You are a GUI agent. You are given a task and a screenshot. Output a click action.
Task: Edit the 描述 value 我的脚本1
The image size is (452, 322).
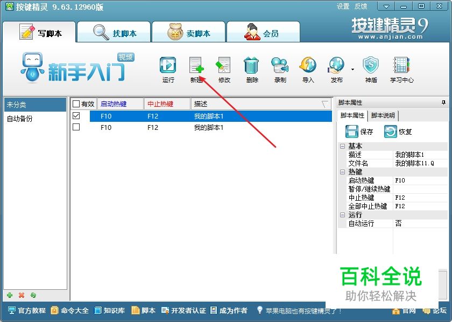420,155
